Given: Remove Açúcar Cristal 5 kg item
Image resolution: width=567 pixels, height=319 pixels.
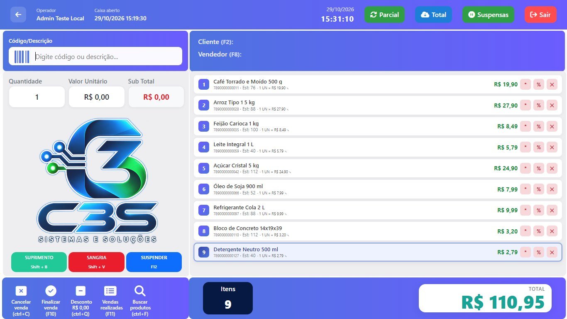Looking at the screenshot, I should [x=552, y=168].
